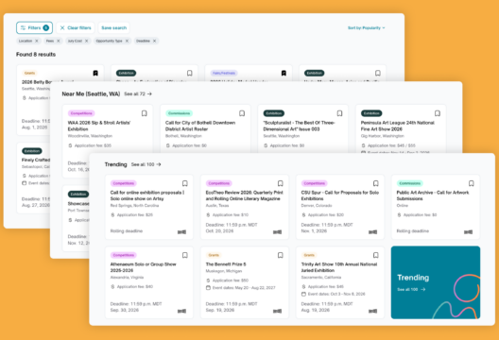
Task: Click source logo on Bennett Prize card
Action: tap(277, 311)
